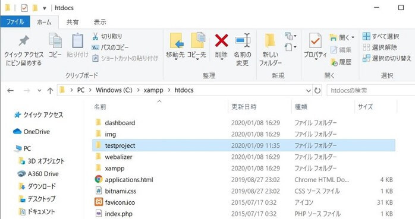Screen dimensions: 415x219
Task: Select OneDrive in the navigation pane
Action: click(32, 132)
